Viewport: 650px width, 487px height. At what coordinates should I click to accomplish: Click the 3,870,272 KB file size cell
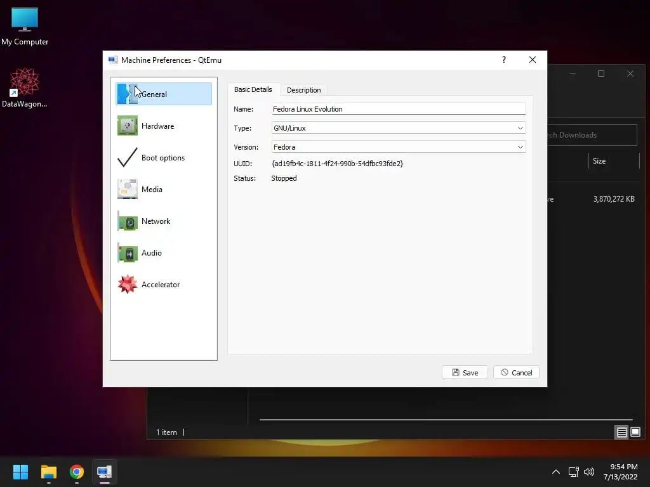coord(614,199)
